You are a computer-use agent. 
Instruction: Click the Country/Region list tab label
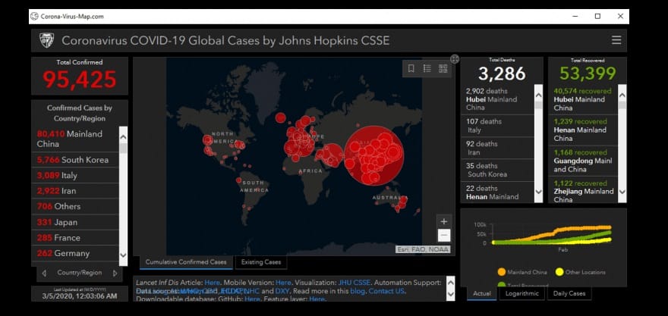point(80,273)
